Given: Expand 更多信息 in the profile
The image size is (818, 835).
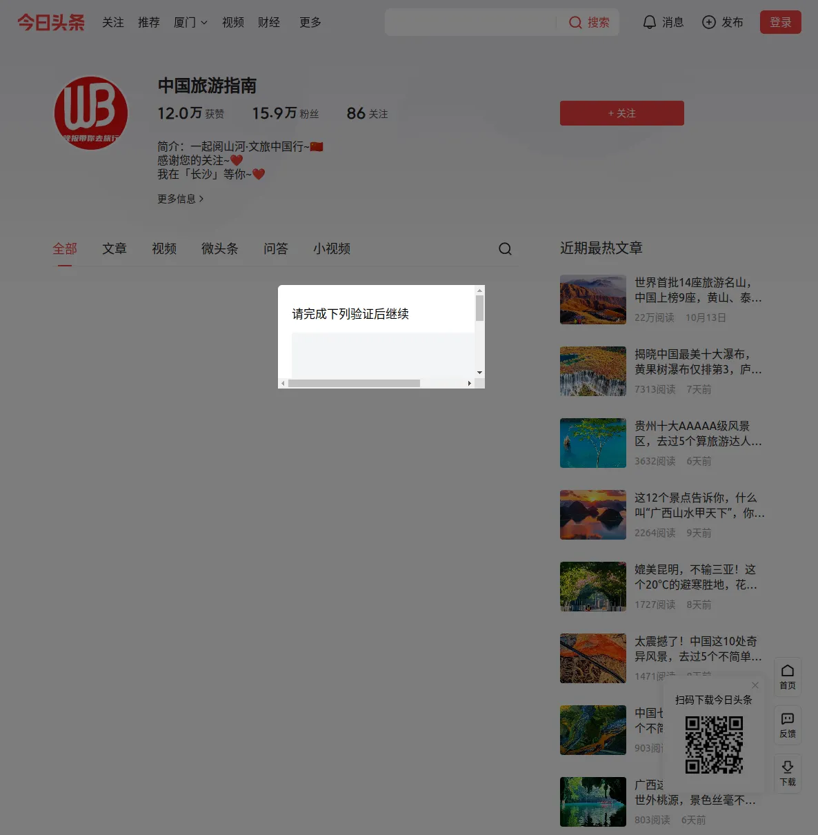Looking at the screenshot, I should [x=181, y=199].
